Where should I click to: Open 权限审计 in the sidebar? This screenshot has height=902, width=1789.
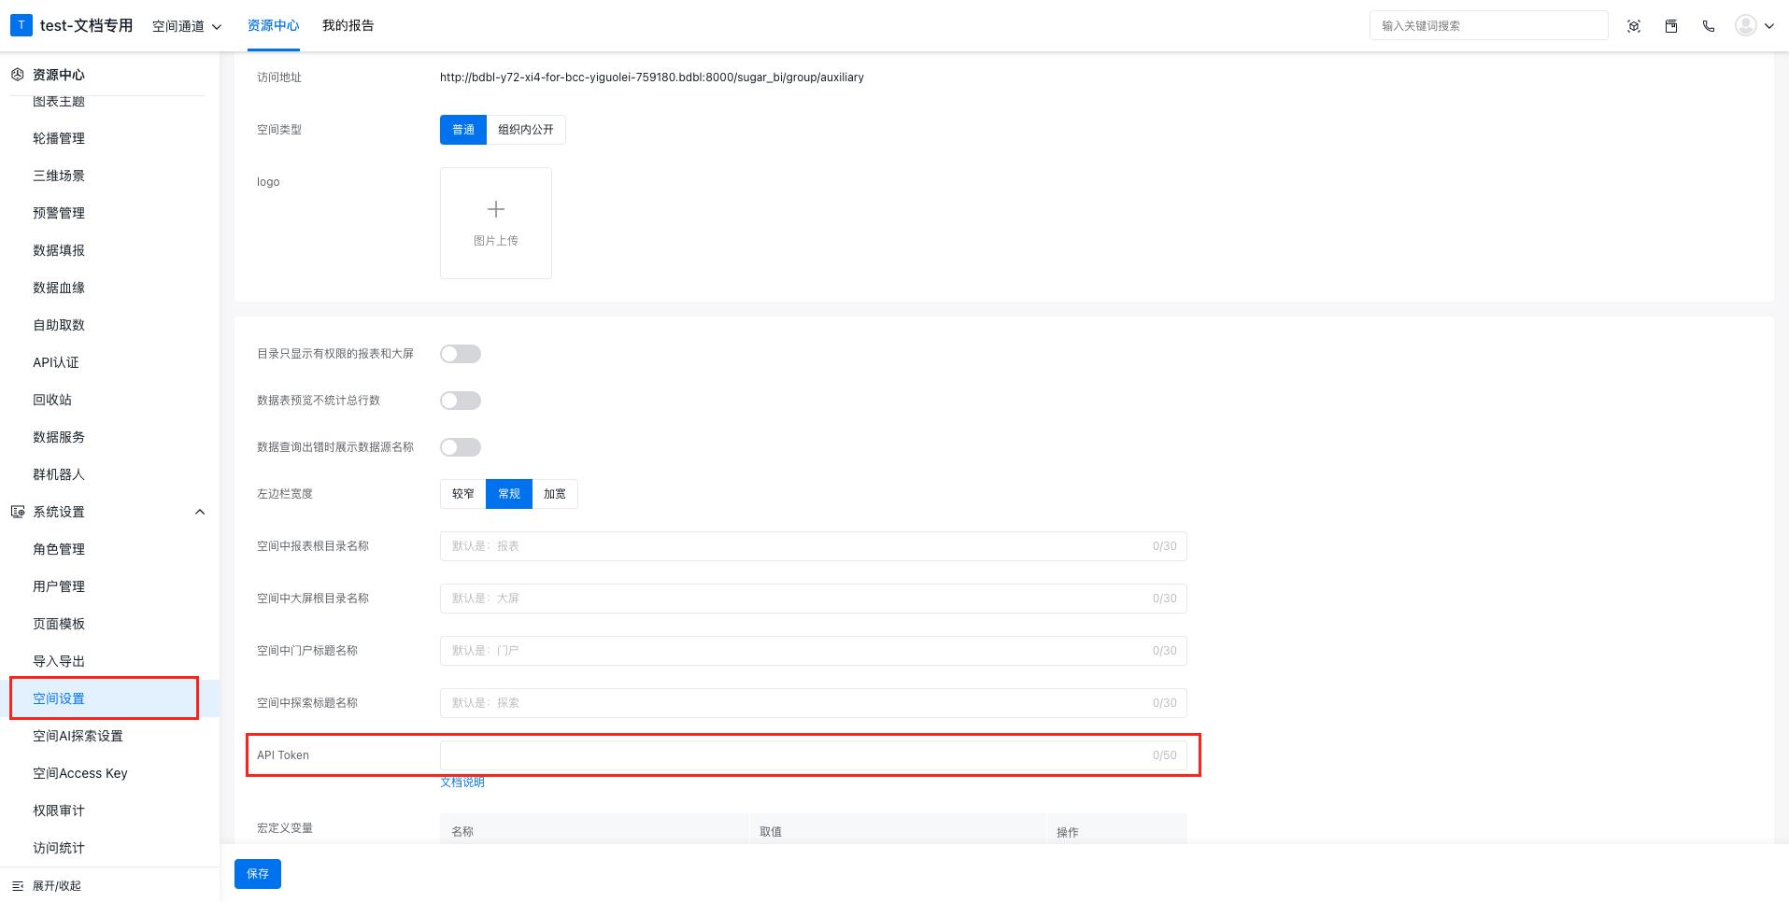coord(59,810)
